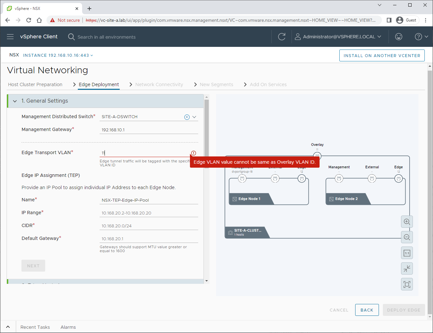
Task: Open the tab search dropdown arrow
Action: tap(380, 5)
